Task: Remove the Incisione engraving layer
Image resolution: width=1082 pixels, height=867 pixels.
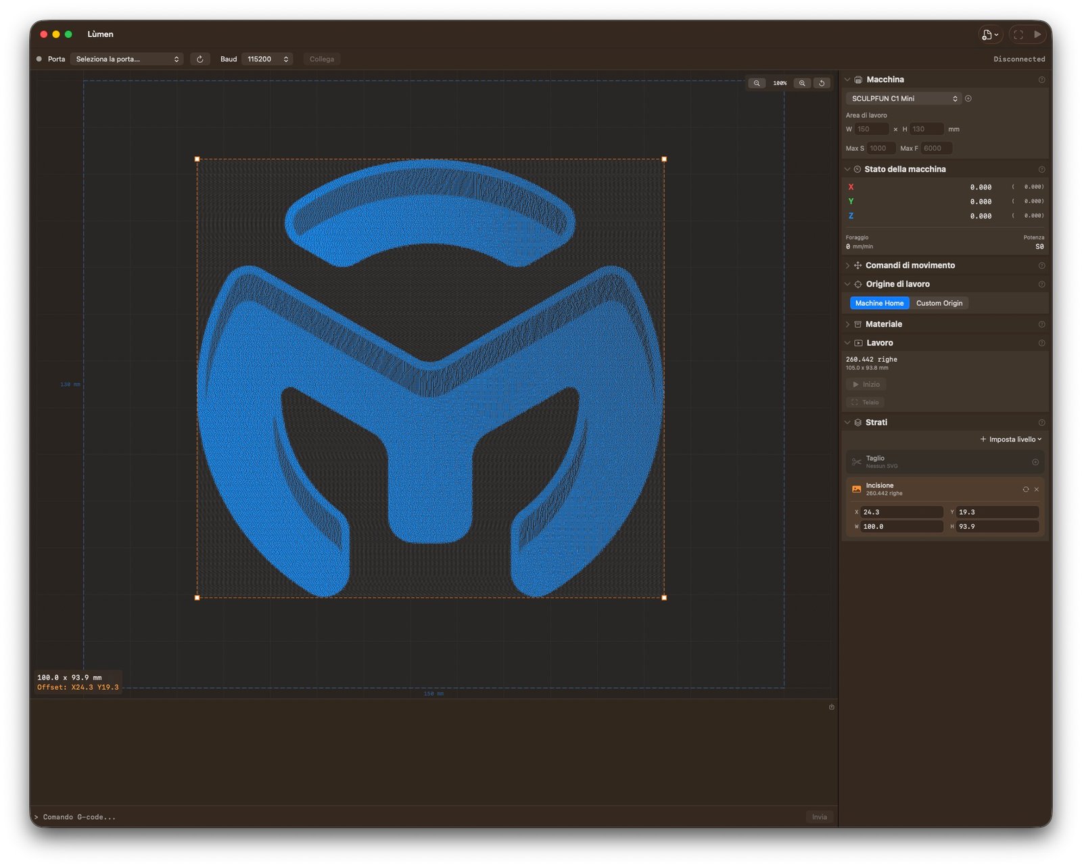Action: click(1037, 489)
